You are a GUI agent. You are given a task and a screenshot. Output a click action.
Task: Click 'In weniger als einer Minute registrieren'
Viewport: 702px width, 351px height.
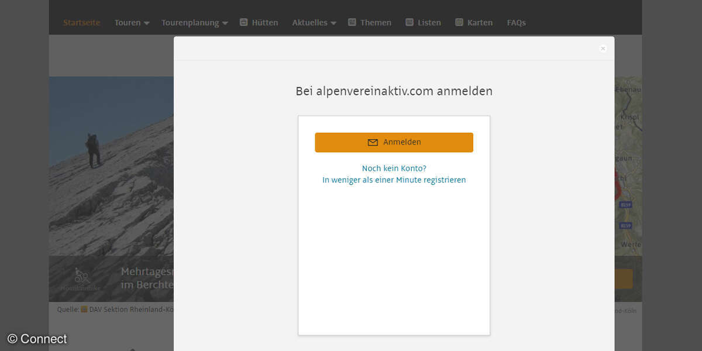(x=394, y=180)
